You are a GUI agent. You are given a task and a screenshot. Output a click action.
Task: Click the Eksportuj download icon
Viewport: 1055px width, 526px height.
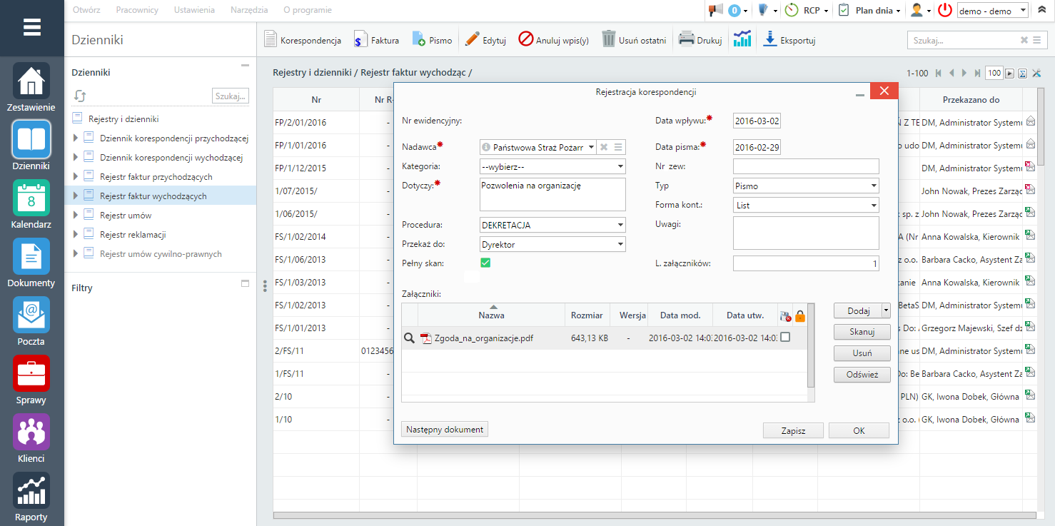point(770,40)
